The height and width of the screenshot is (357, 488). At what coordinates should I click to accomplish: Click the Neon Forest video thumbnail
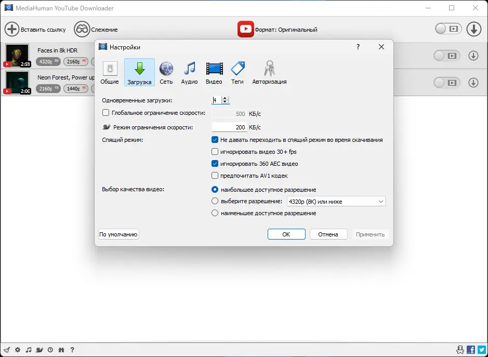tap(17, 83)
